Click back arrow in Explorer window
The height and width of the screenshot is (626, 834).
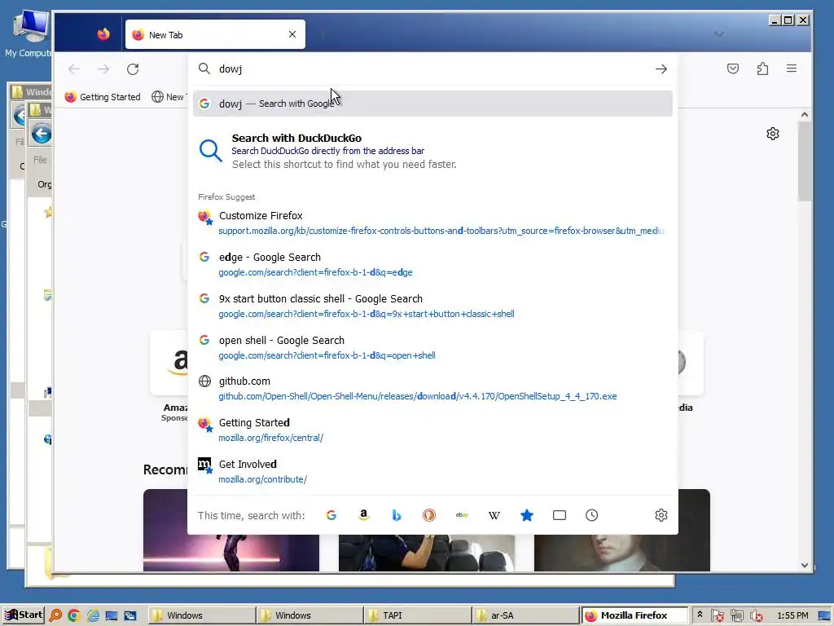coord(41,134)
